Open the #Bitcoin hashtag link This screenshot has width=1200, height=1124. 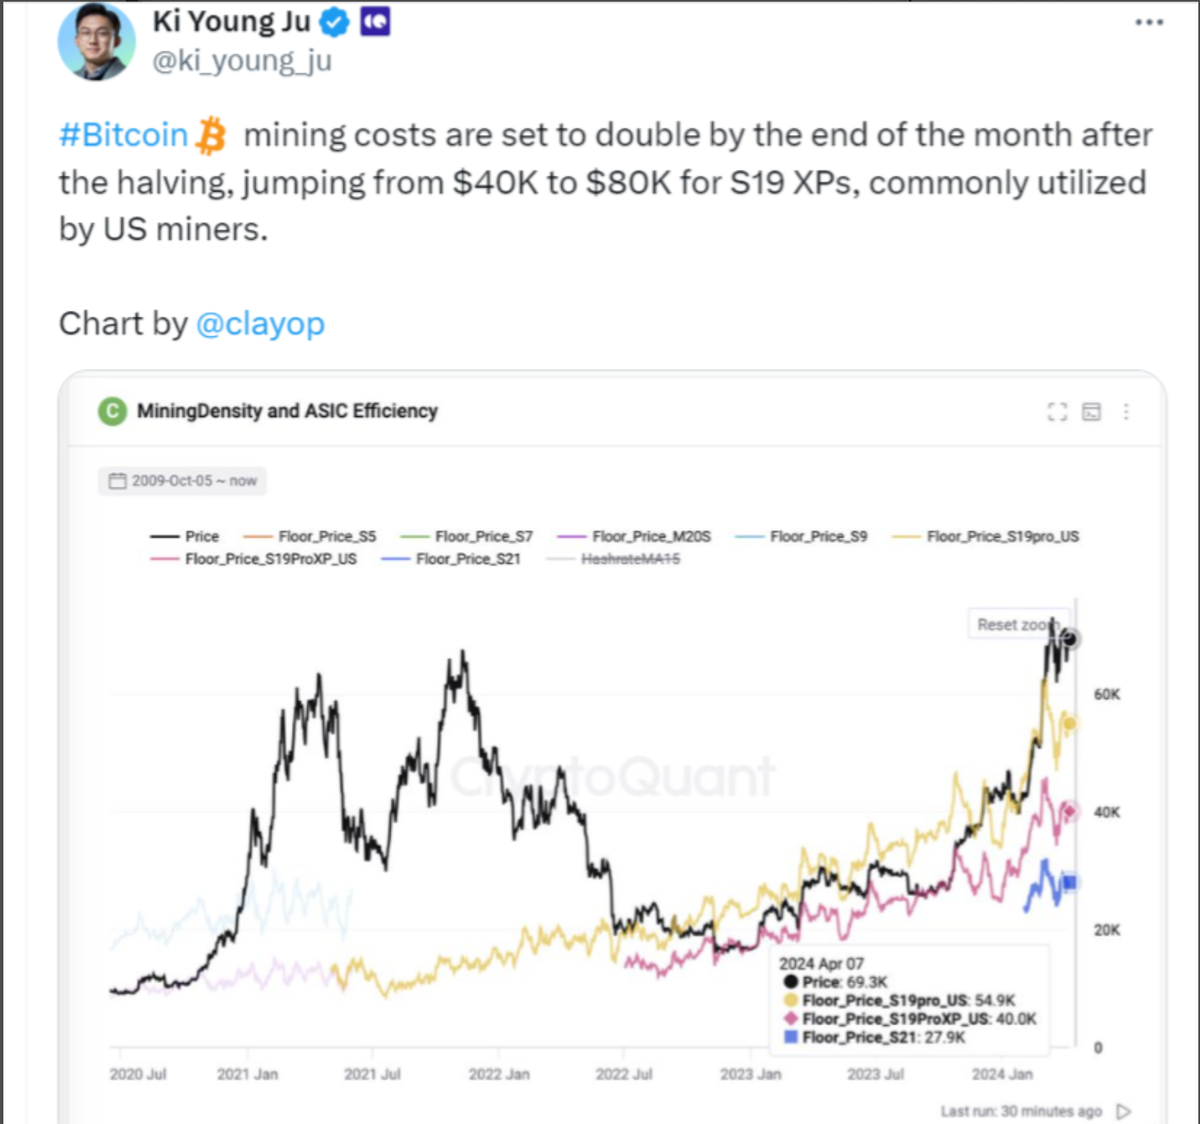click(123, 135)
